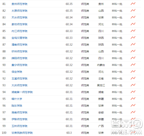Select the 黑龙江 province cell

[x=101, y=85]
